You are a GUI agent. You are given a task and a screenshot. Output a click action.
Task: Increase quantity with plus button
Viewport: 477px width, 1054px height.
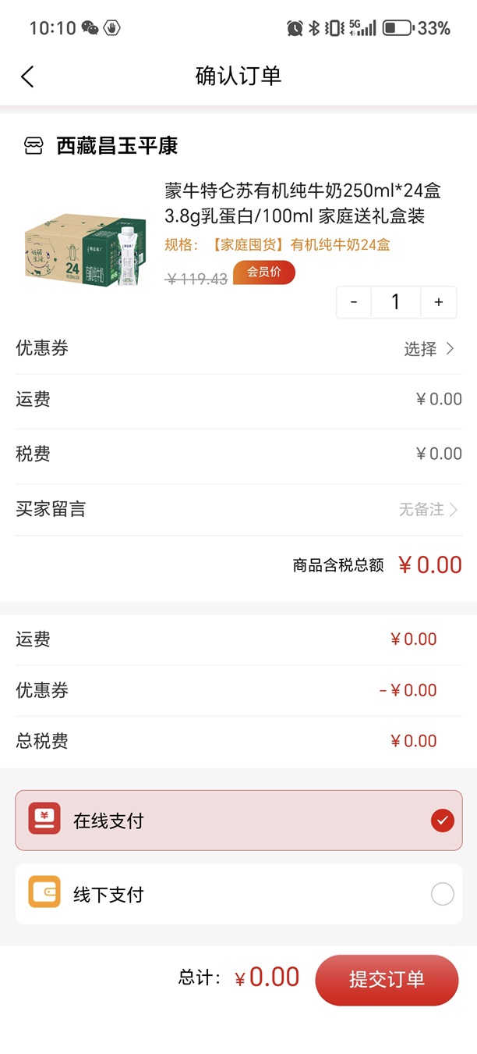(x=439, y=303)
